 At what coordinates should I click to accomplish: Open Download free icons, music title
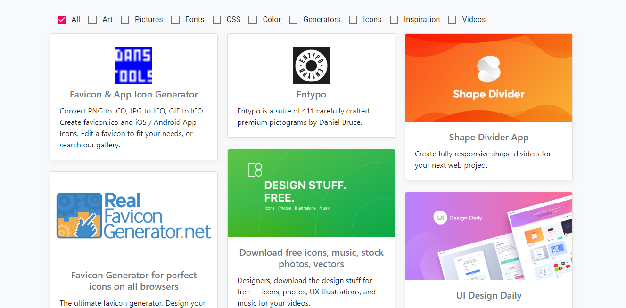pos(311,258)
